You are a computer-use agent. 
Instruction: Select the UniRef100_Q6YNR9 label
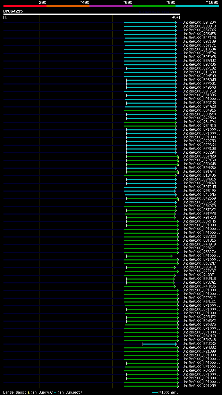pyautogui.click(x=199, y=156)
